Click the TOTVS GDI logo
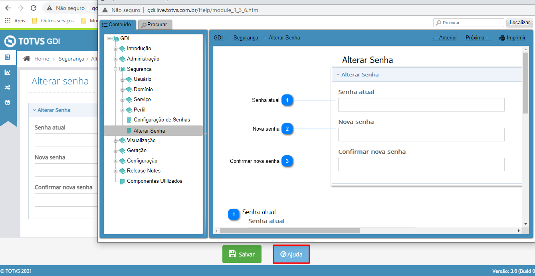The height and width of the screenshot is (276, 535). coord(32,41)
